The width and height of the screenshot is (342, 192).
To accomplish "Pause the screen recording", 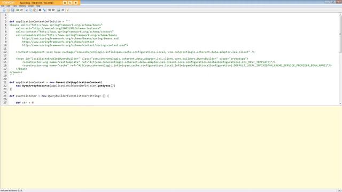I will [x=70, y=3].
